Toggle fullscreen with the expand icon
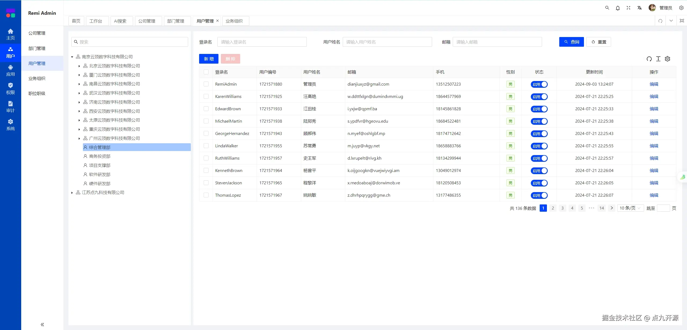The height and width of the screenshot is (330, 687). pyautogui.click(x=628, y=8)
